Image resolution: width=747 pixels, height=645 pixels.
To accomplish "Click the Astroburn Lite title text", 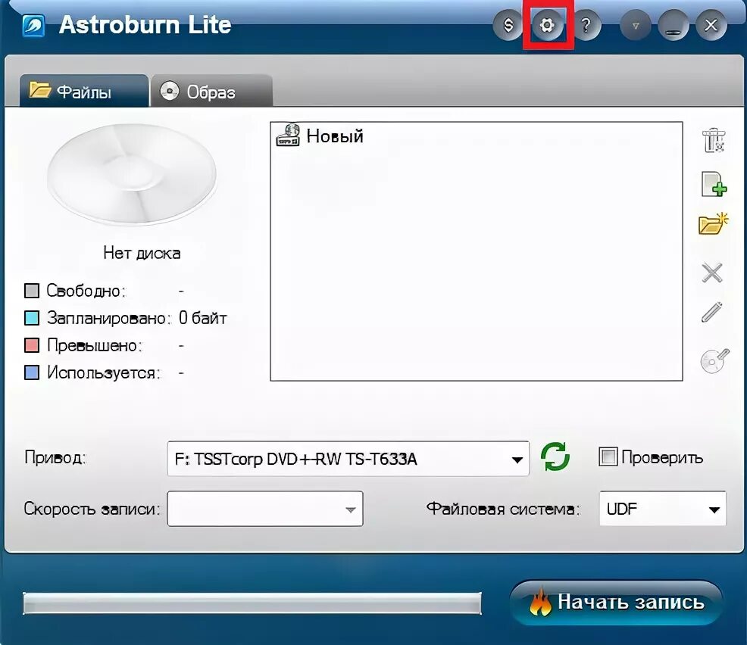I will tap(145, 25).
